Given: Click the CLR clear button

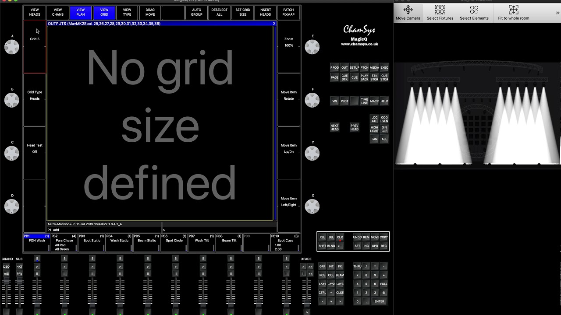Looking at the screenshot, I should pos(340,238).
